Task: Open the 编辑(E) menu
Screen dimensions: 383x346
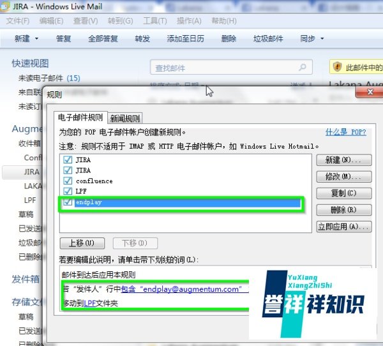Action: pos(51,21)
